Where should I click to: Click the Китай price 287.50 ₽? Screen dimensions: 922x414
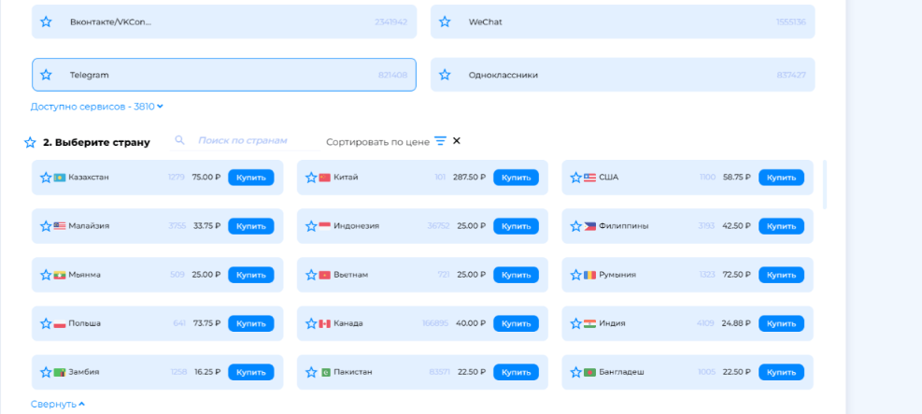pyautogui.click(x=469, y=178)
